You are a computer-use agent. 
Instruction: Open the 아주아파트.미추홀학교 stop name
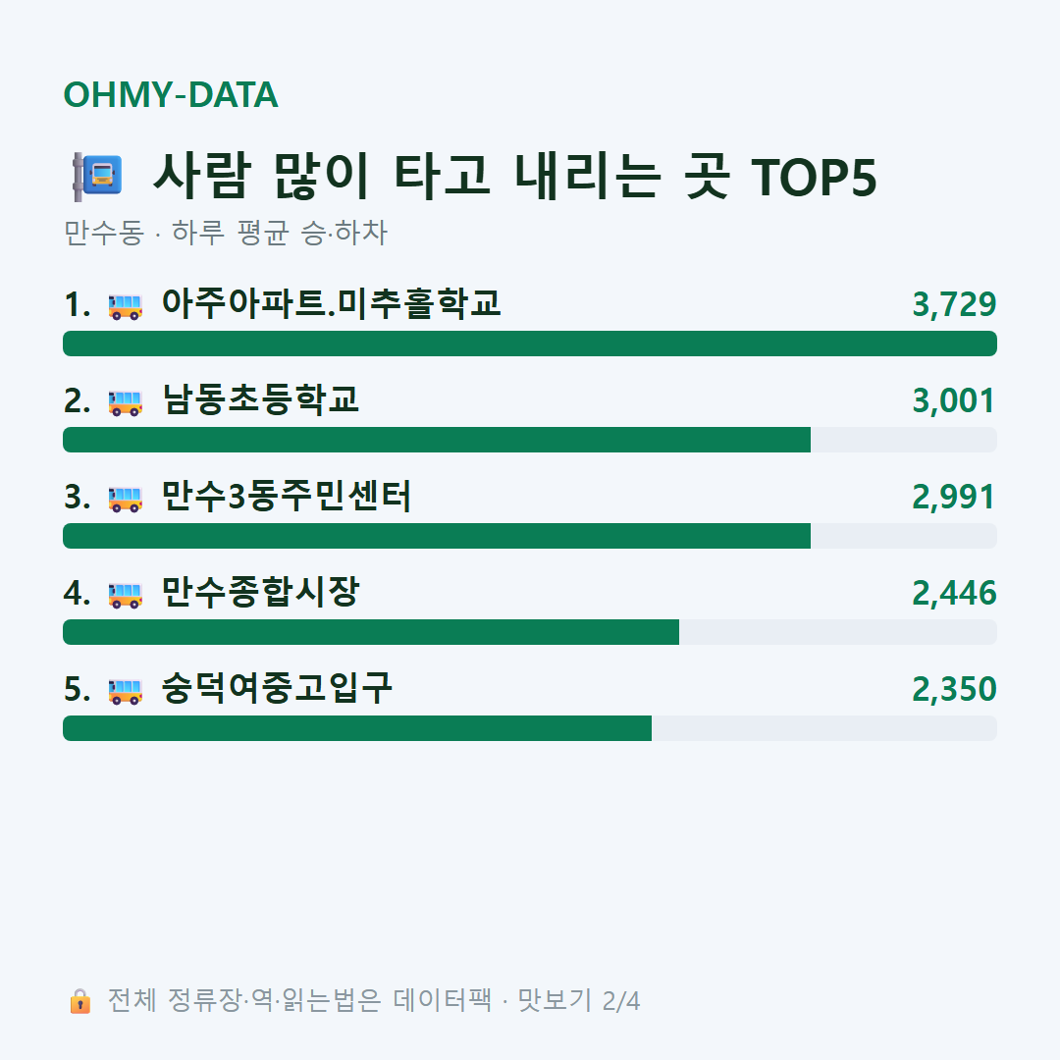click(x=332, y=303)
